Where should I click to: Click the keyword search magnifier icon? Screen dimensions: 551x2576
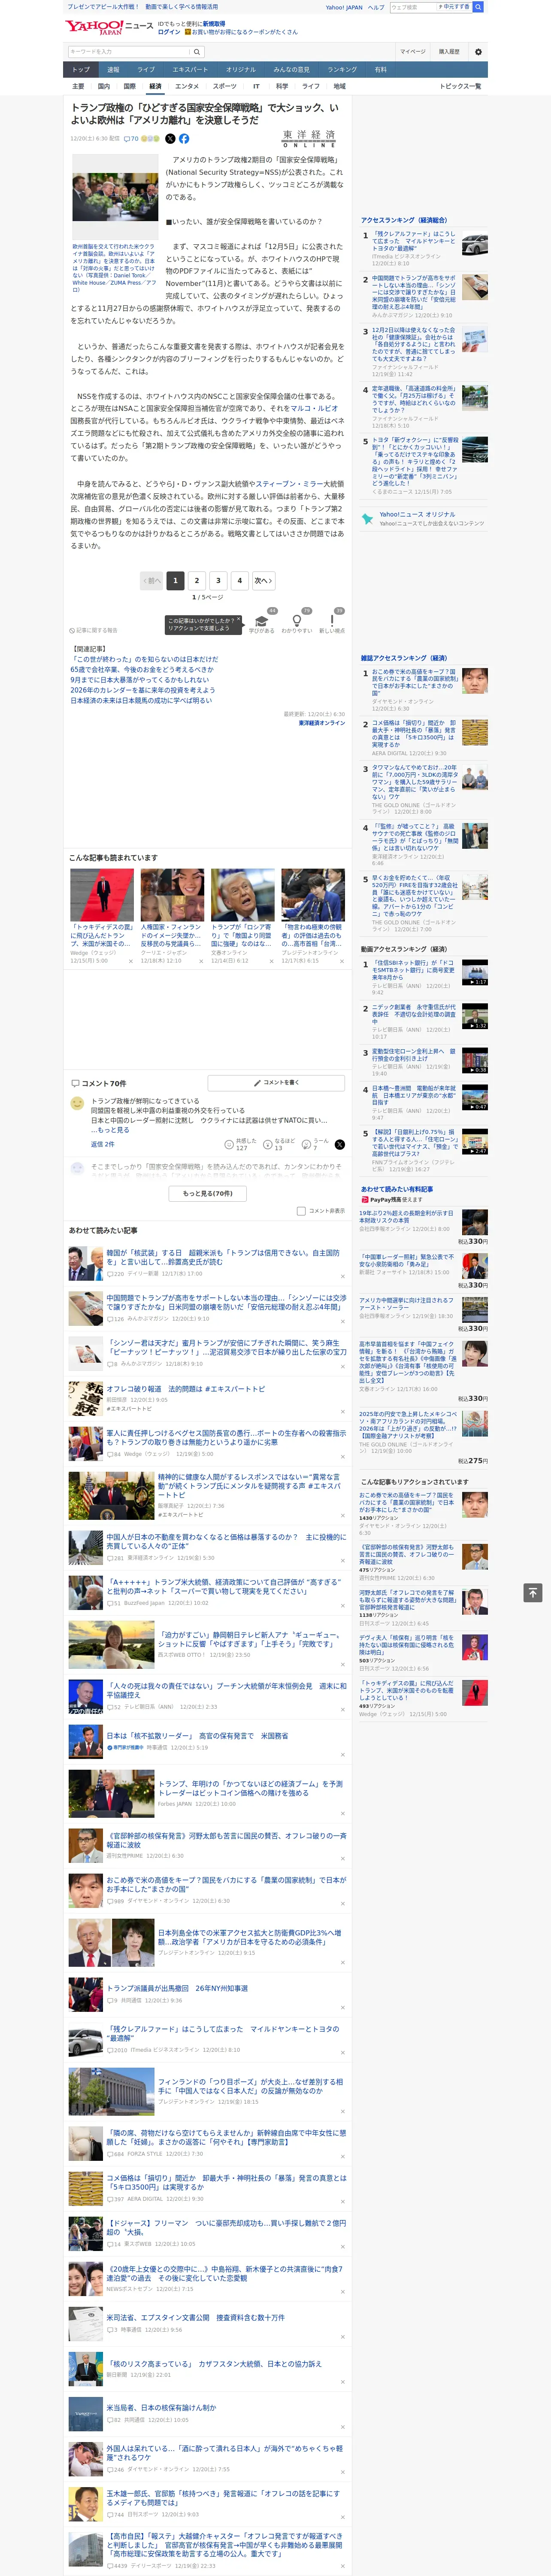pyautogui.click(x=197, y=51)
